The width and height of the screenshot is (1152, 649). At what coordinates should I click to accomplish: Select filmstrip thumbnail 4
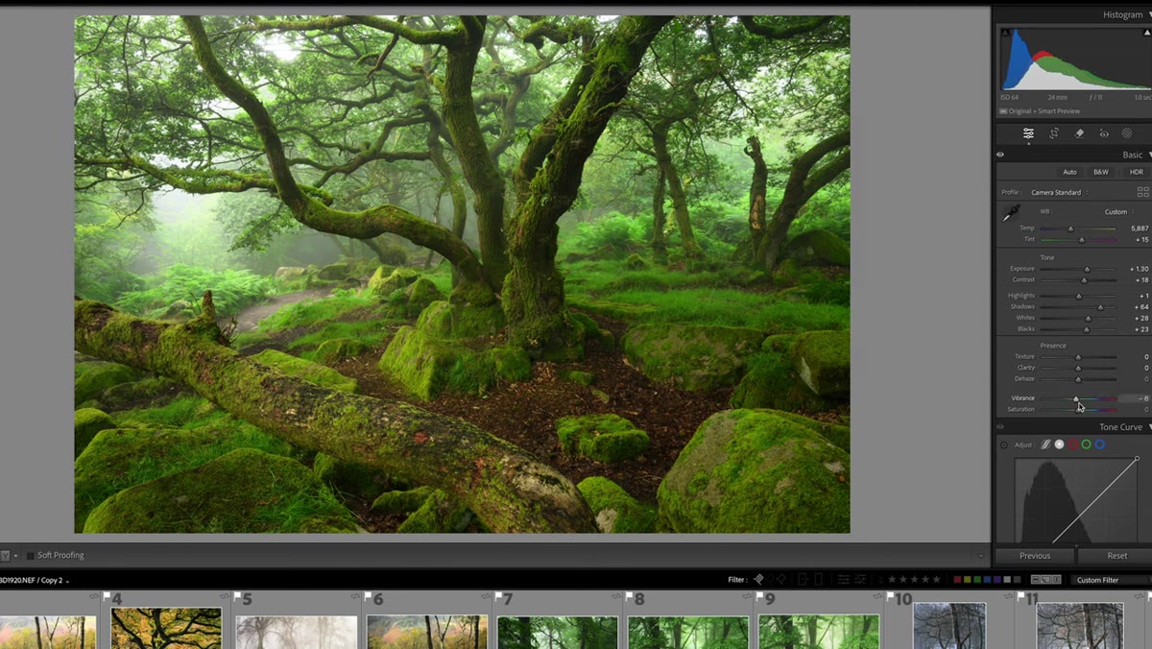point(166,628)
